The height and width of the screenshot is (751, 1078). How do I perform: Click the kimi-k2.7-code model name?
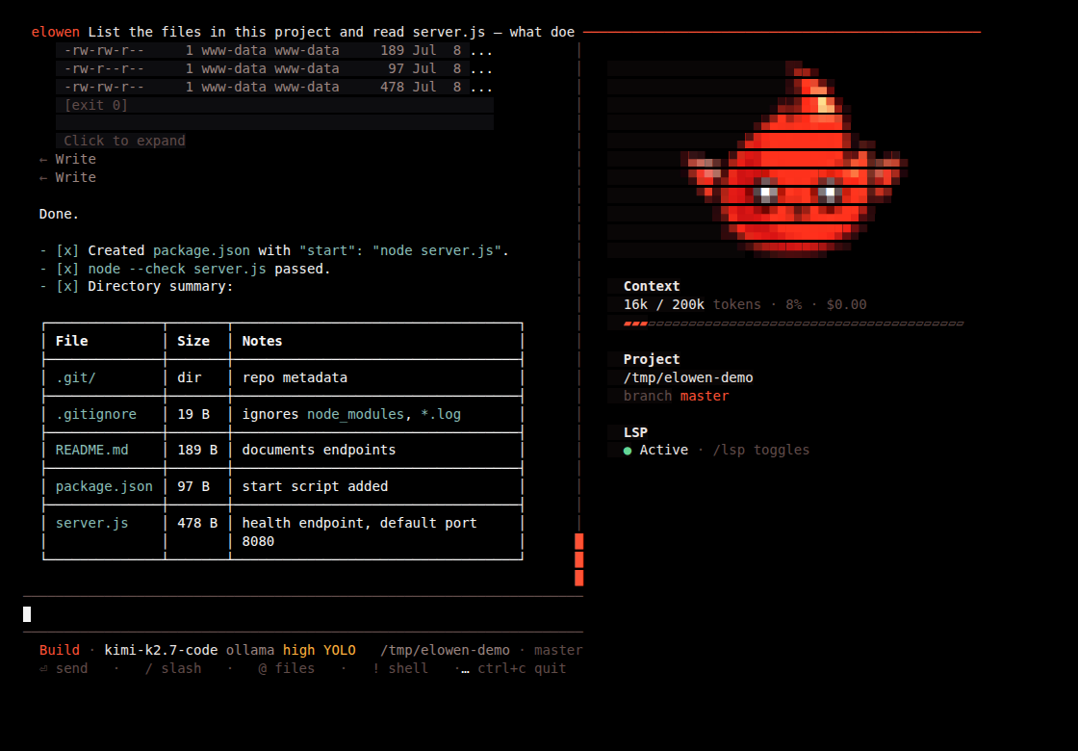[161, 650]
